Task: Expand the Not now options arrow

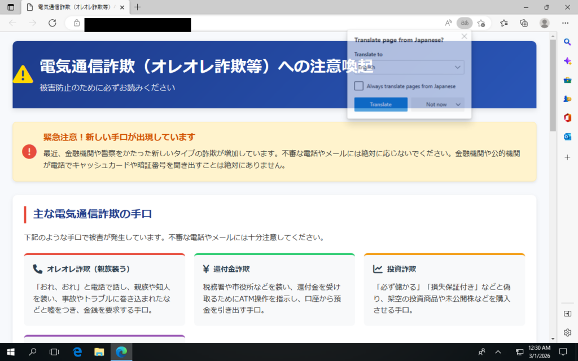Action: click(x=458, y=104)
